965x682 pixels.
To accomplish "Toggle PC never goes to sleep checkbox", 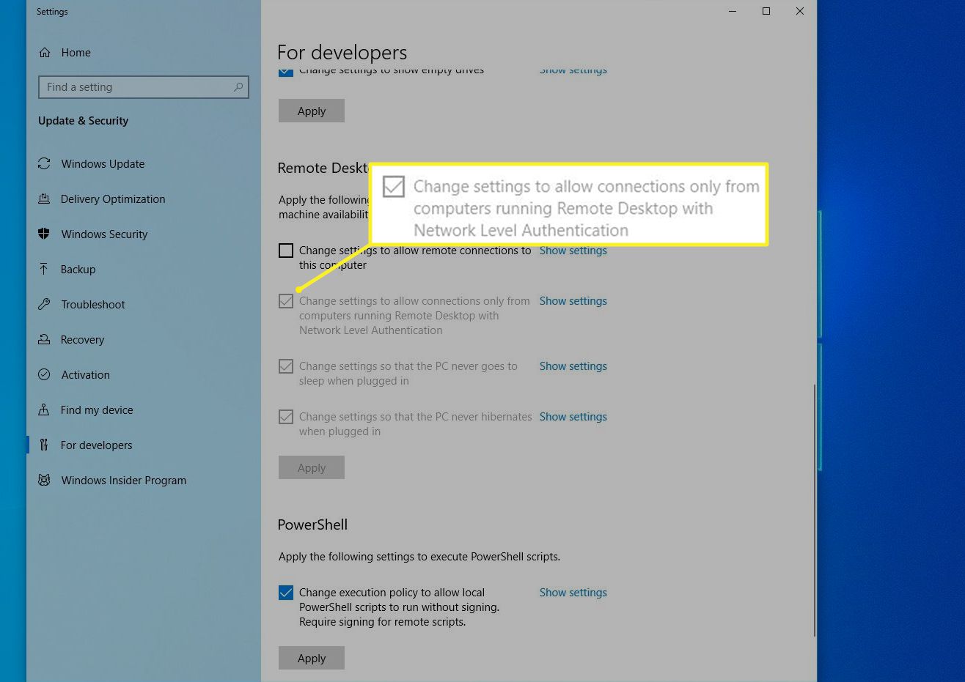I will coord(286,366).
